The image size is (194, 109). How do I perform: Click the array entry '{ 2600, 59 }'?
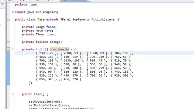[x=71, y=53]
